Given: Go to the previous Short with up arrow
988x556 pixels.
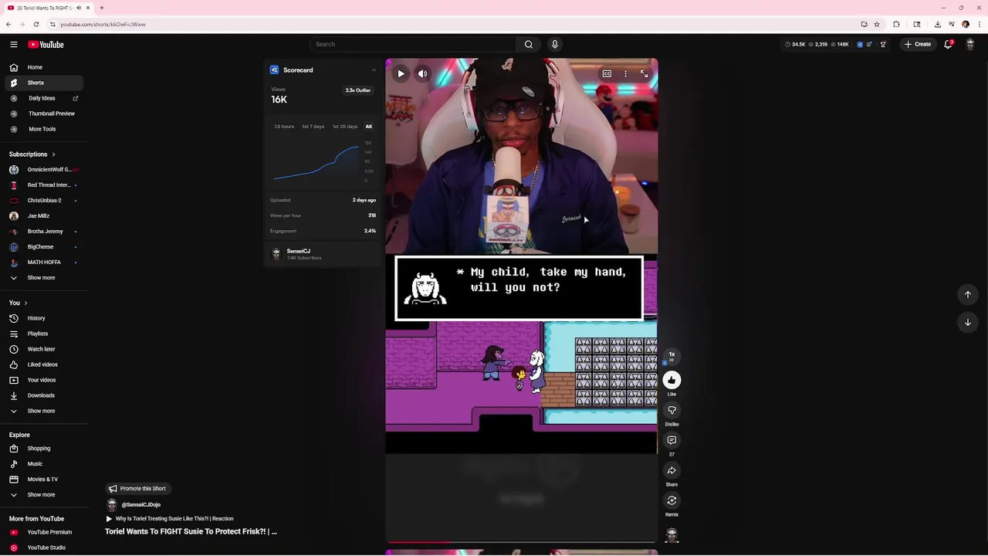Looking at the screenshot, I should [967, 294].
